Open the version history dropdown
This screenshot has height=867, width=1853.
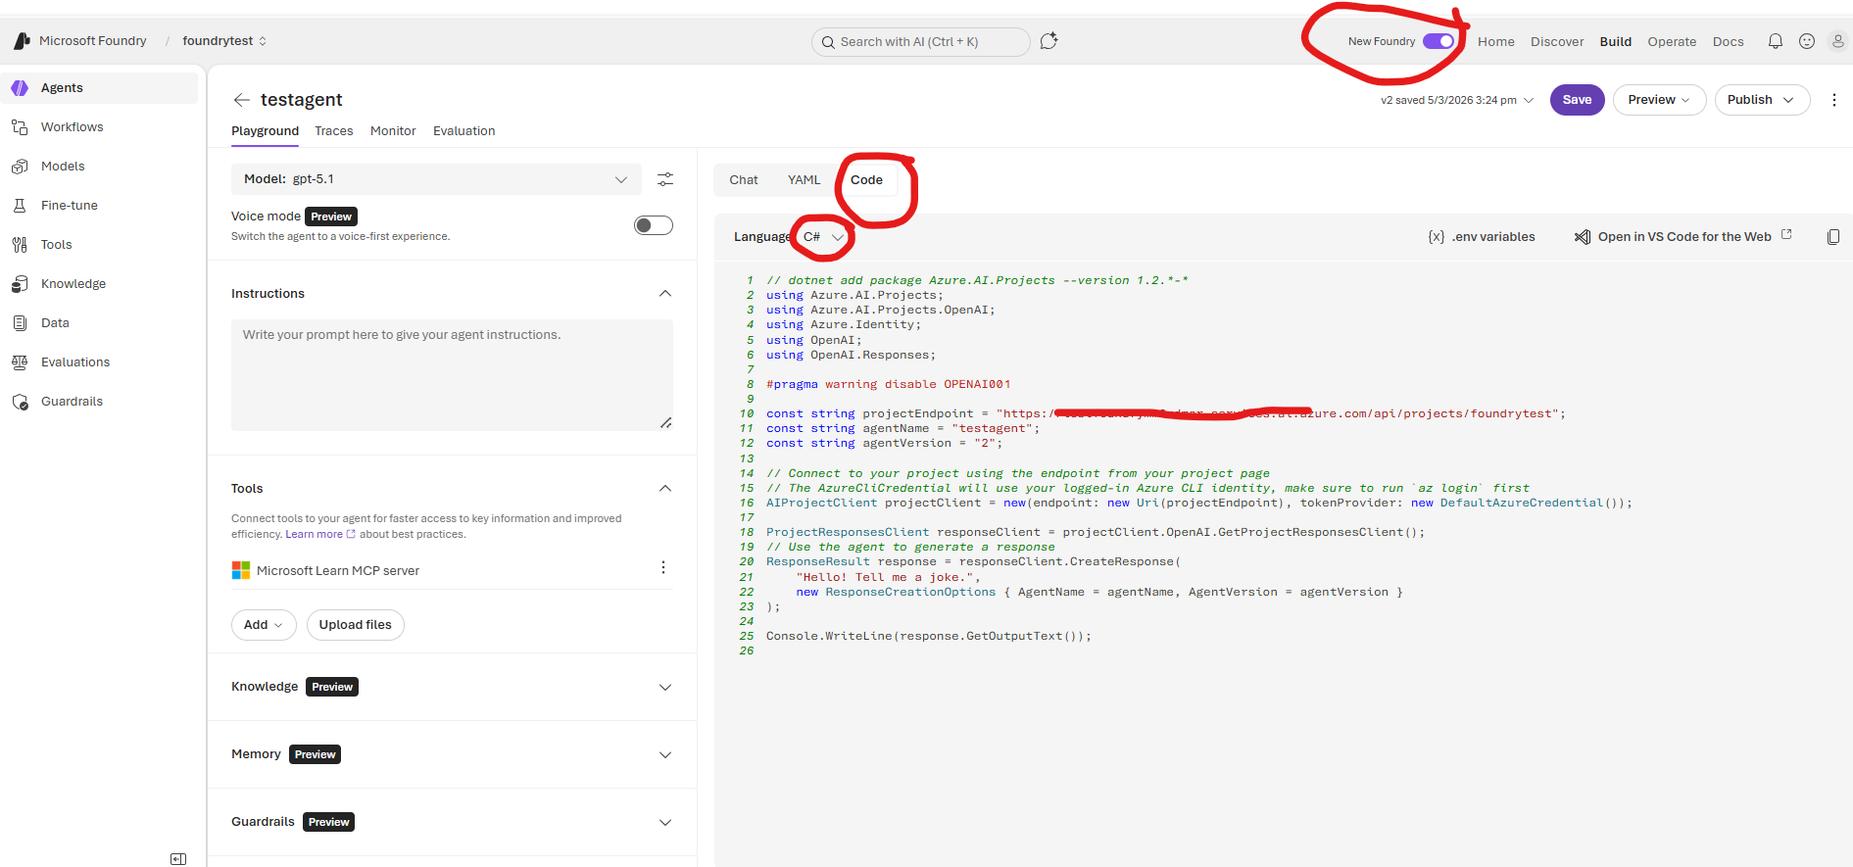(1457, 100)
